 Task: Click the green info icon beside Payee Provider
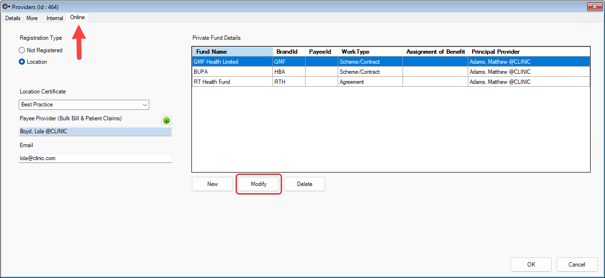167,120
